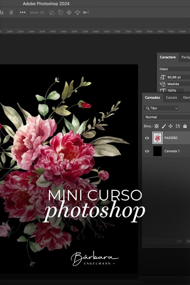Image resolution: width=190 pixels, height=285 pixels.
Task: Click the Adobe Photoshop 2024 title
Action: coord(46,4)
